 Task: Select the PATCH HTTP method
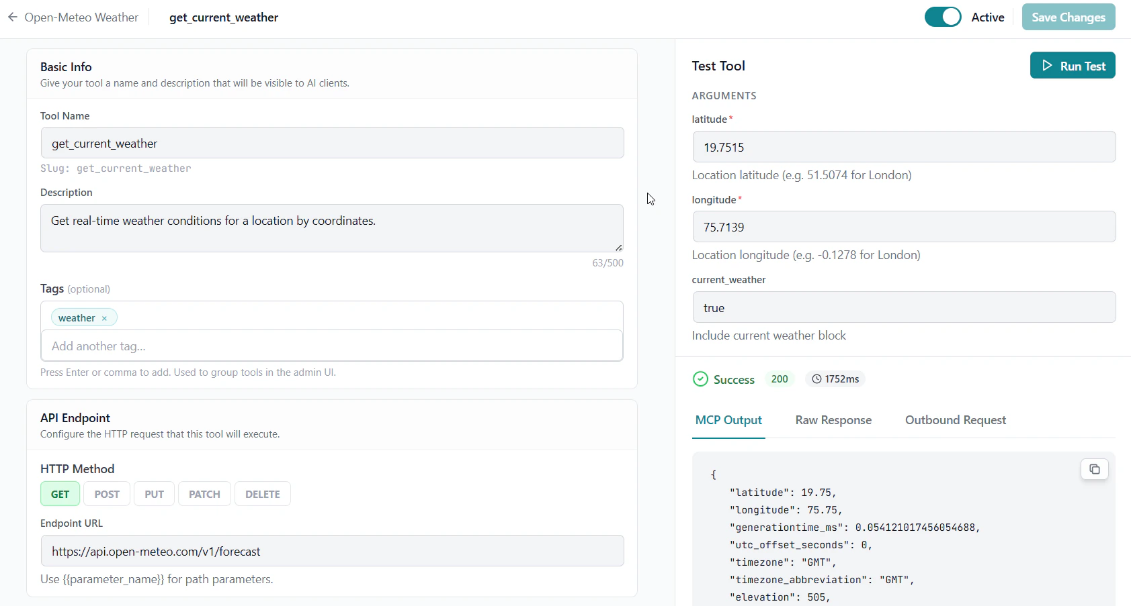click(204, 494)
